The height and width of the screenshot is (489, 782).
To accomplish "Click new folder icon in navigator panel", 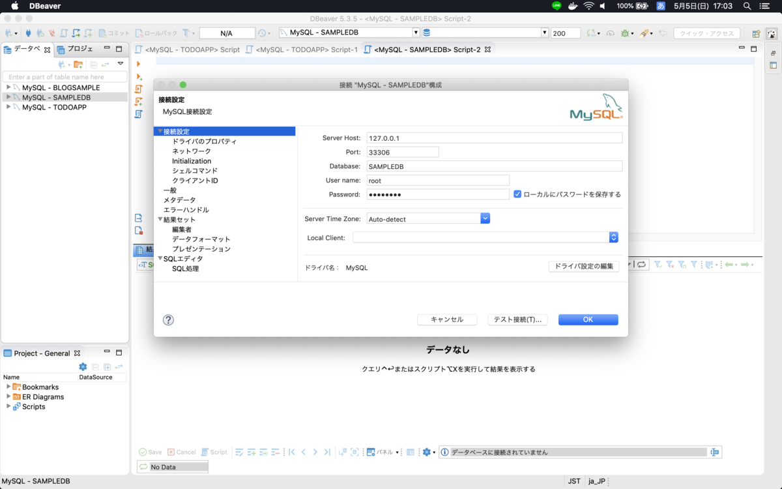I will coord(78,65).
